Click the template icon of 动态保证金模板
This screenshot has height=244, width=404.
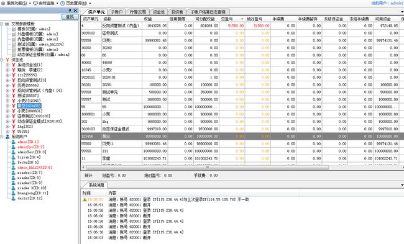[x=14, y=55]
